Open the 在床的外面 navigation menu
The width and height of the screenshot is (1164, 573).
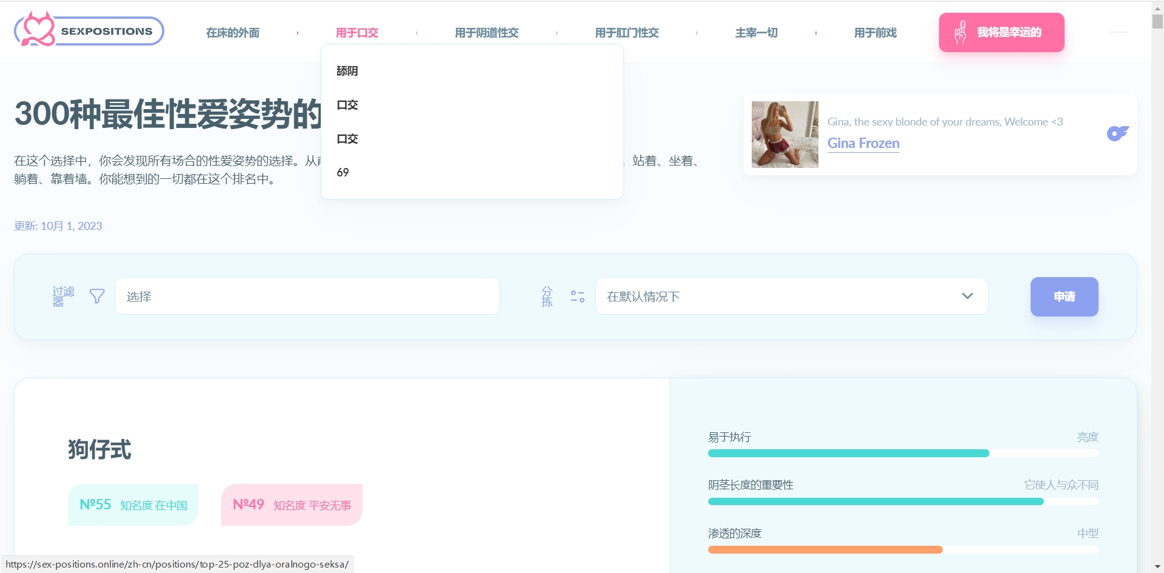point(233,33)
